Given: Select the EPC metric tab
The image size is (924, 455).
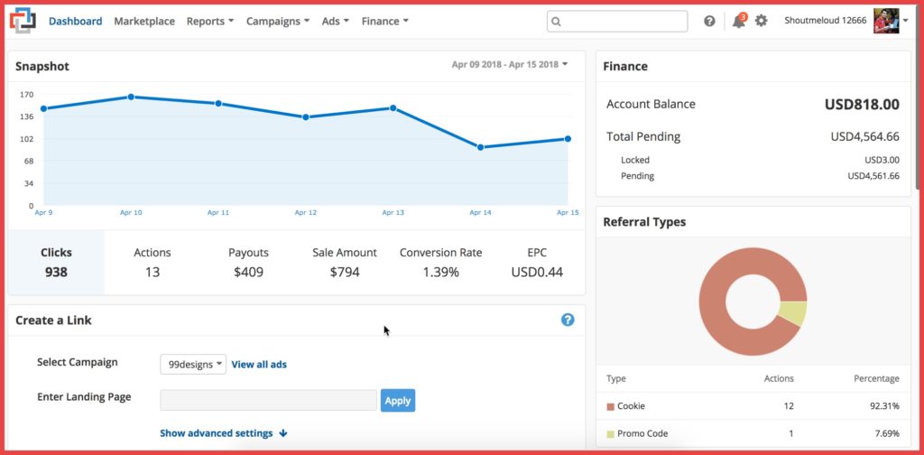Looking at the screenshot, I should (537, 263).
